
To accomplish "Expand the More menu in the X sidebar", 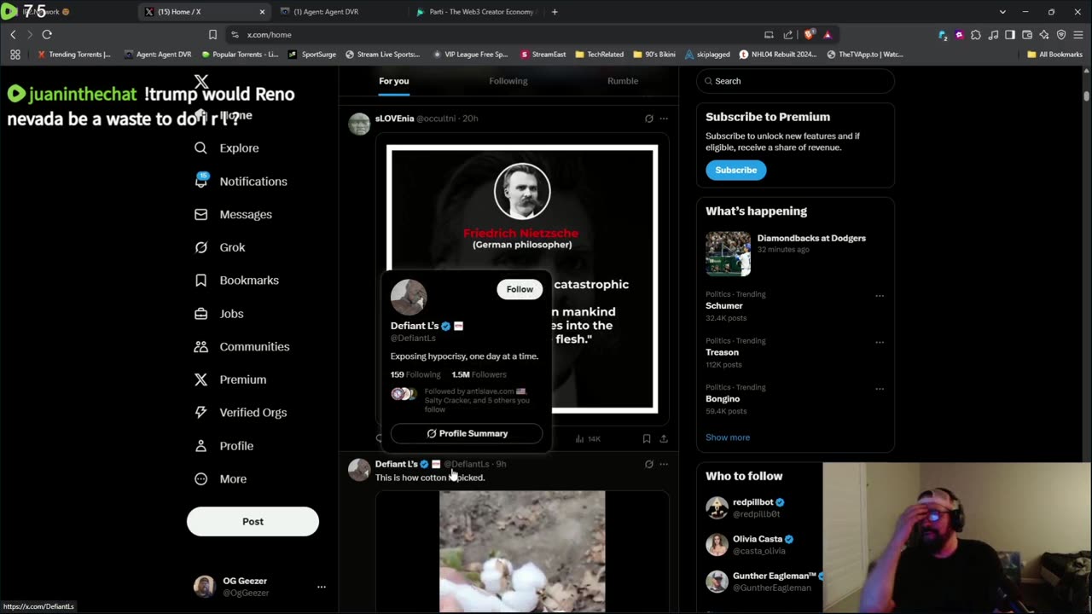I will coord(220,478).
